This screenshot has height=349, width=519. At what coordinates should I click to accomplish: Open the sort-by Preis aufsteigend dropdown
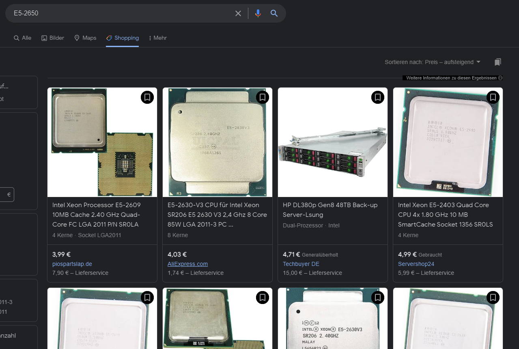point(433,62)
